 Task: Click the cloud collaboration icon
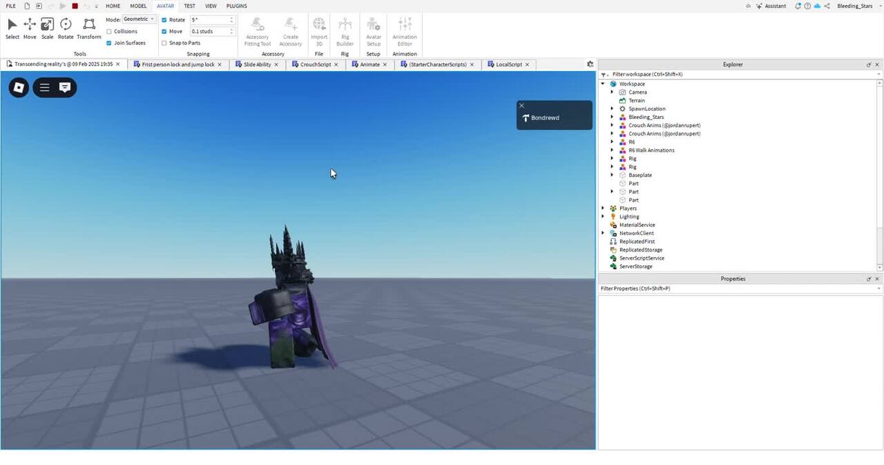point(817,6)
